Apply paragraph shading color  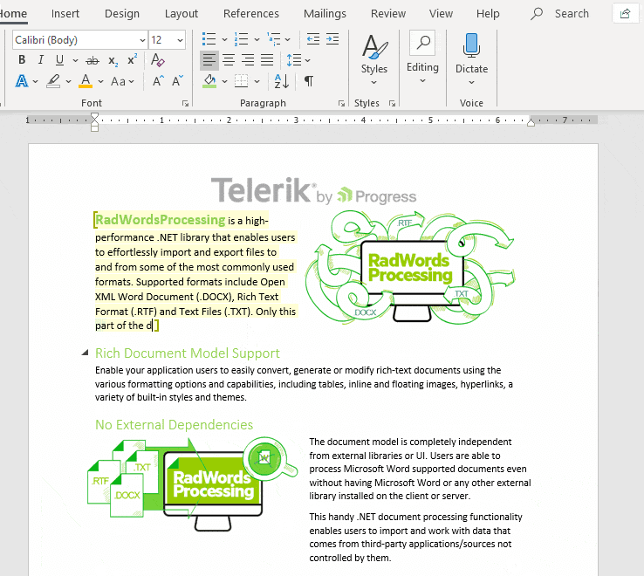(x=209, y=81)
